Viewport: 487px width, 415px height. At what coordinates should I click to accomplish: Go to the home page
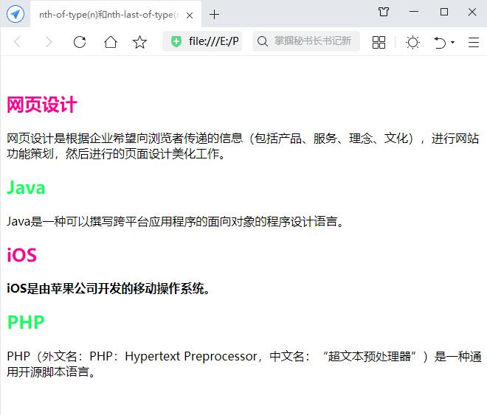coord(110,42)
